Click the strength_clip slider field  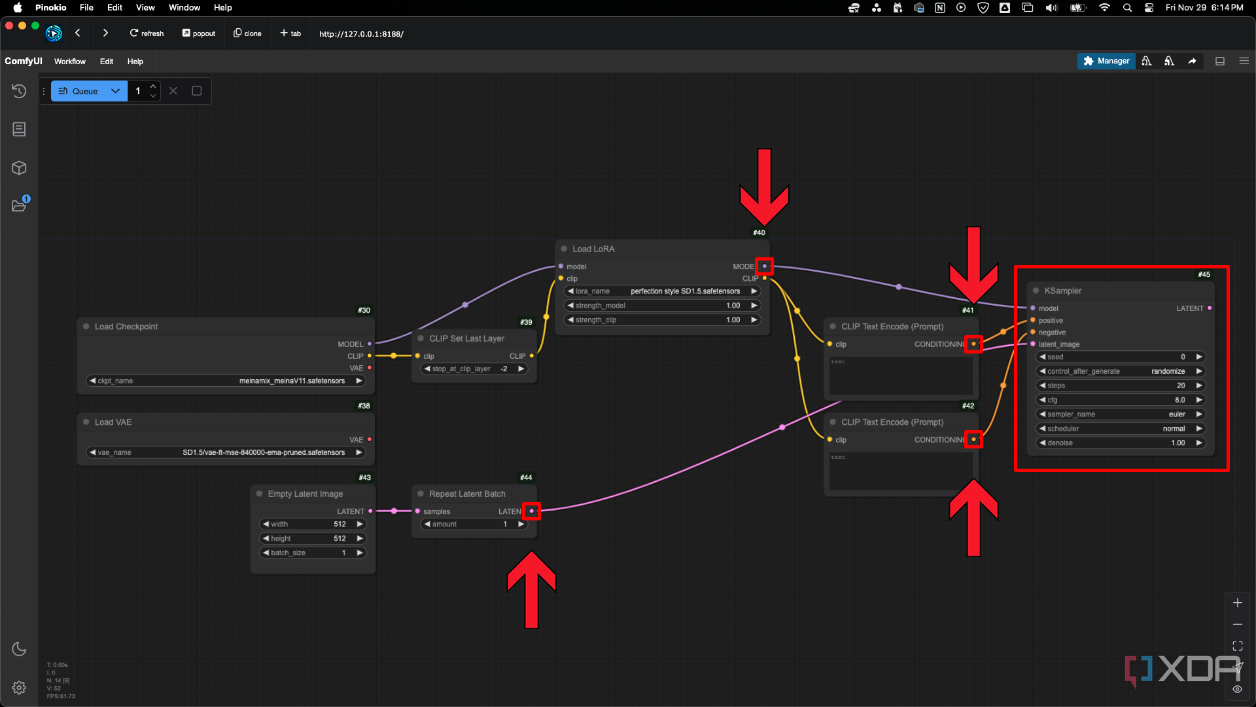click(662, 320)
